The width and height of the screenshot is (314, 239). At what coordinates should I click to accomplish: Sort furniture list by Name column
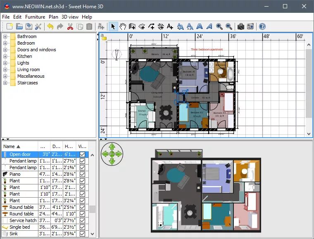tap(20, 146)
